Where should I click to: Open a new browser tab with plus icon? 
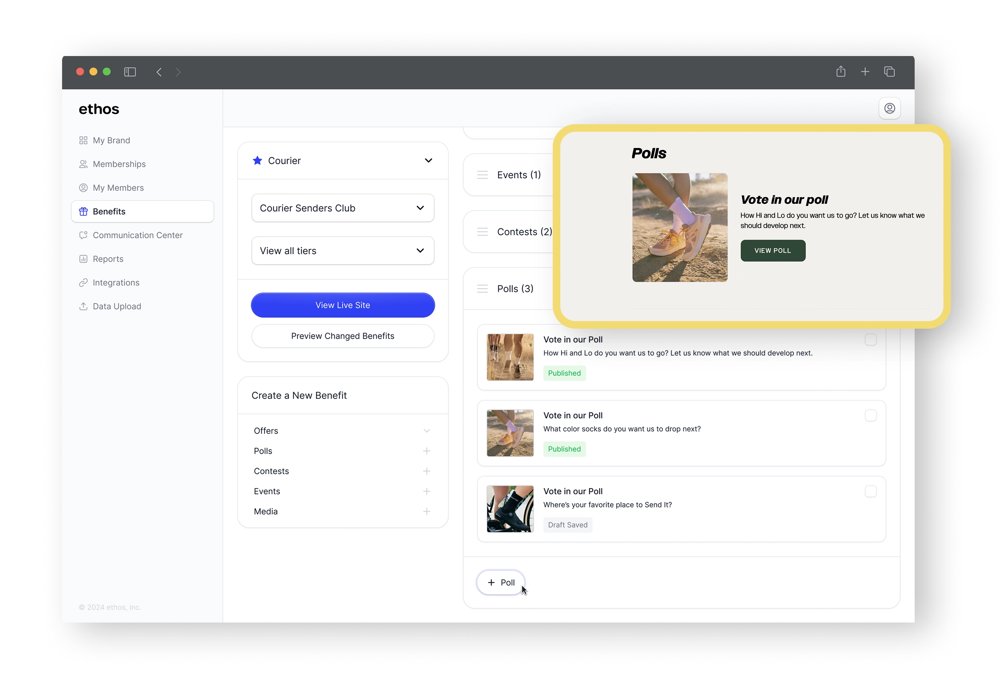pyautogui.click(x=865, y=72)
